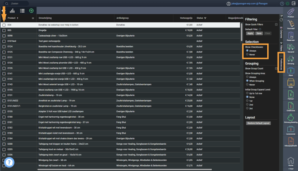Click the user account avatar icon
Screen dimensions: 298x171
click(x=229, y=4)
